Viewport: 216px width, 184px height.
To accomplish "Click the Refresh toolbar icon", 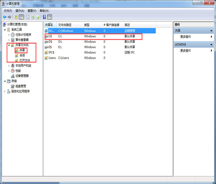I will pyautogui.click(x=33, y=17).
